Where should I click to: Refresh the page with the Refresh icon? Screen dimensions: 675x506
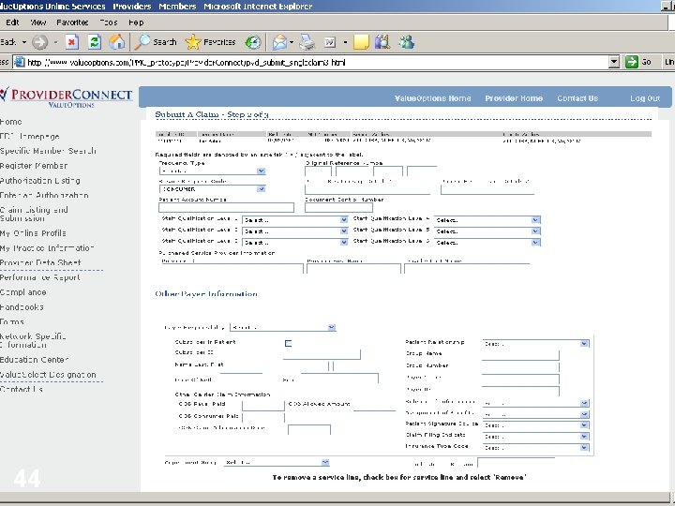[x=94, y=42]
